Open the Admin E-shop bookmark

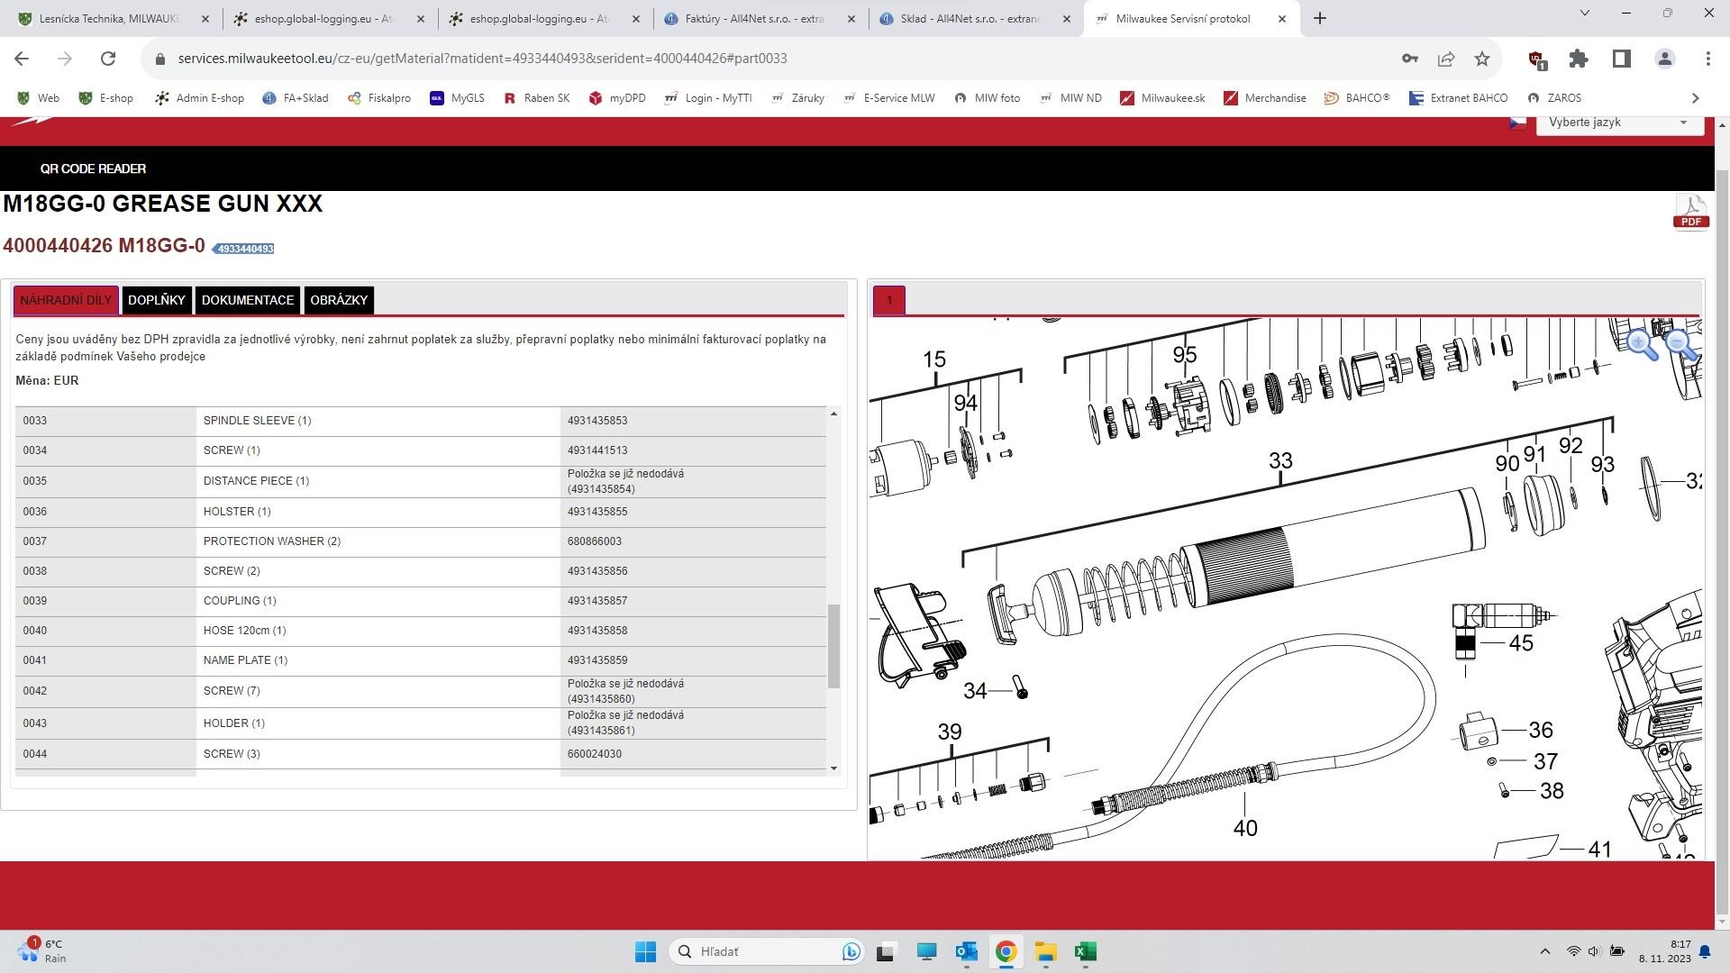click(199, 98)
